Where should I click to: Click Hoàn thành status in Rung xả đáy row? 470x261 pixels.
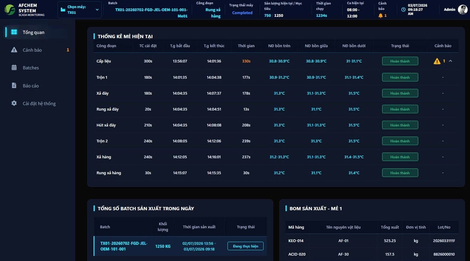(400, 109)
